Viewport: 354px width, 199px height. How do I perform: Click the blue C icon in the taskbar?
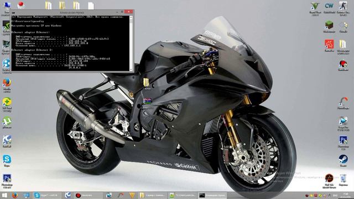pos(67,195)
